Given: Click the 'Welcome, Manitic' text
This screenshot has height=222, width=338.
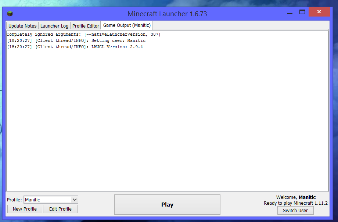Looking at the screenshot, I should coord(296,197).
